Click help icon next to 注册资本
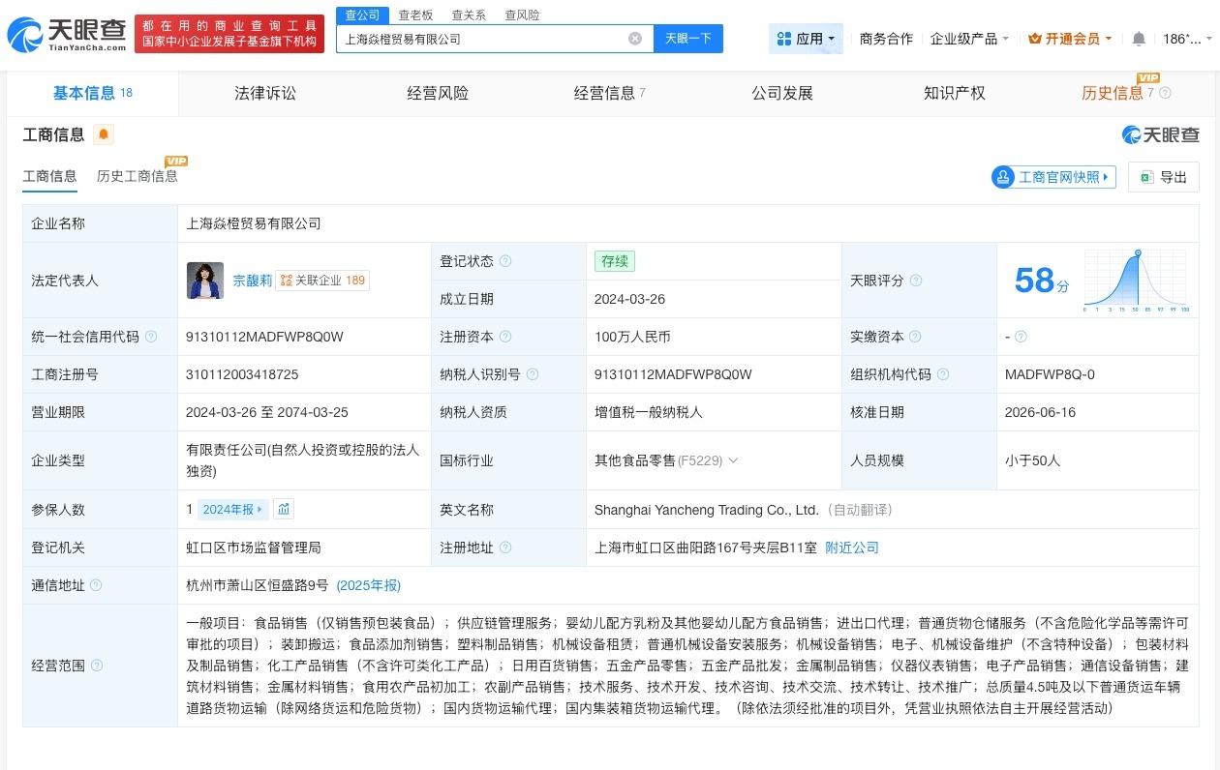This screenshot has width=1220, height=770. point(504,337)
